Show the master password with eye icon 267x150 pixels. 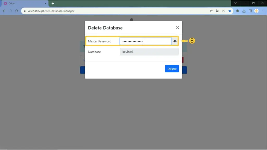[175, 41]
